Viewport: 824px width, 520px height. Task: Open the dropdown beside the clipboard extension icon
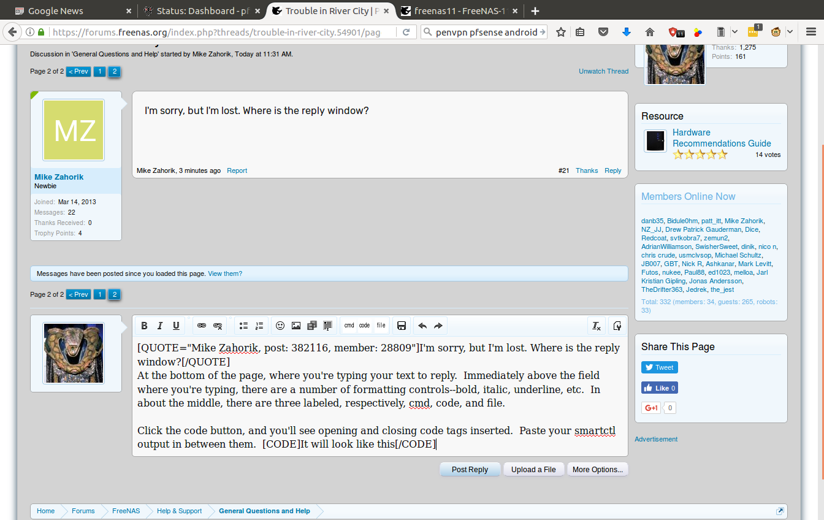pos(735,32)
